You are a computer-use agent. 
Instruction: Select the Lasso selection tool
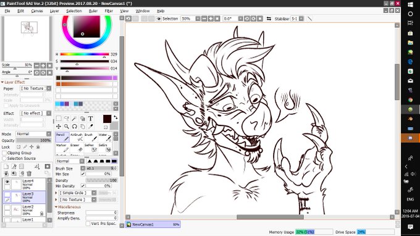pyautogui.click(x=67, y=119)
